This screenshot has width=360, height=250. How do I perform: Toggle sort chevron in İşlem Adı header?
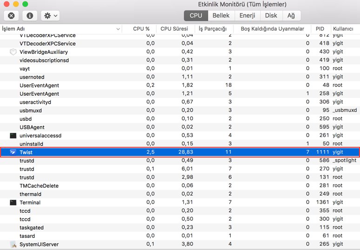tap(118, 29)
